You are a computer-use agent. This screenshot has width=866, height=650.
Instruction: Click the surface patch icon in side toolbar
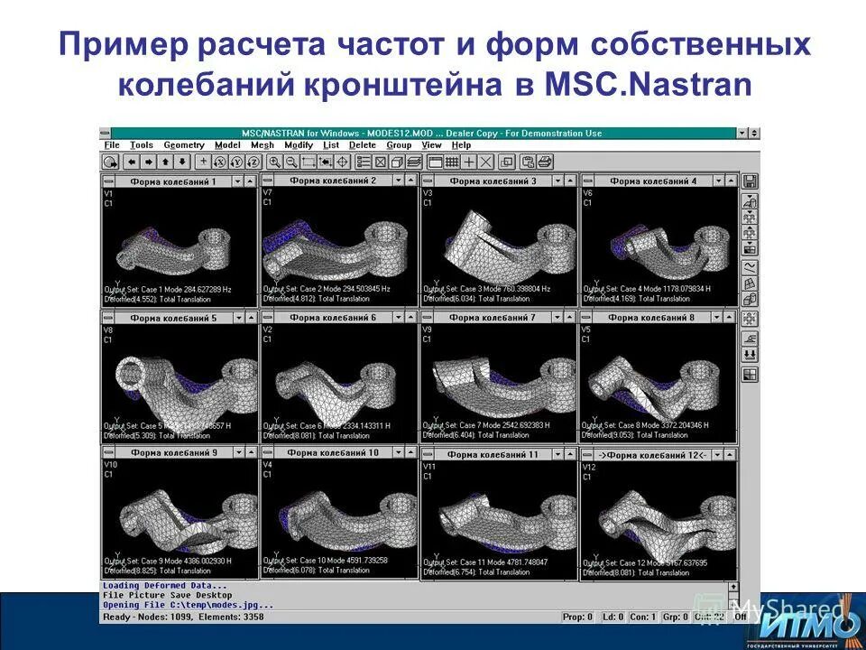750,283
